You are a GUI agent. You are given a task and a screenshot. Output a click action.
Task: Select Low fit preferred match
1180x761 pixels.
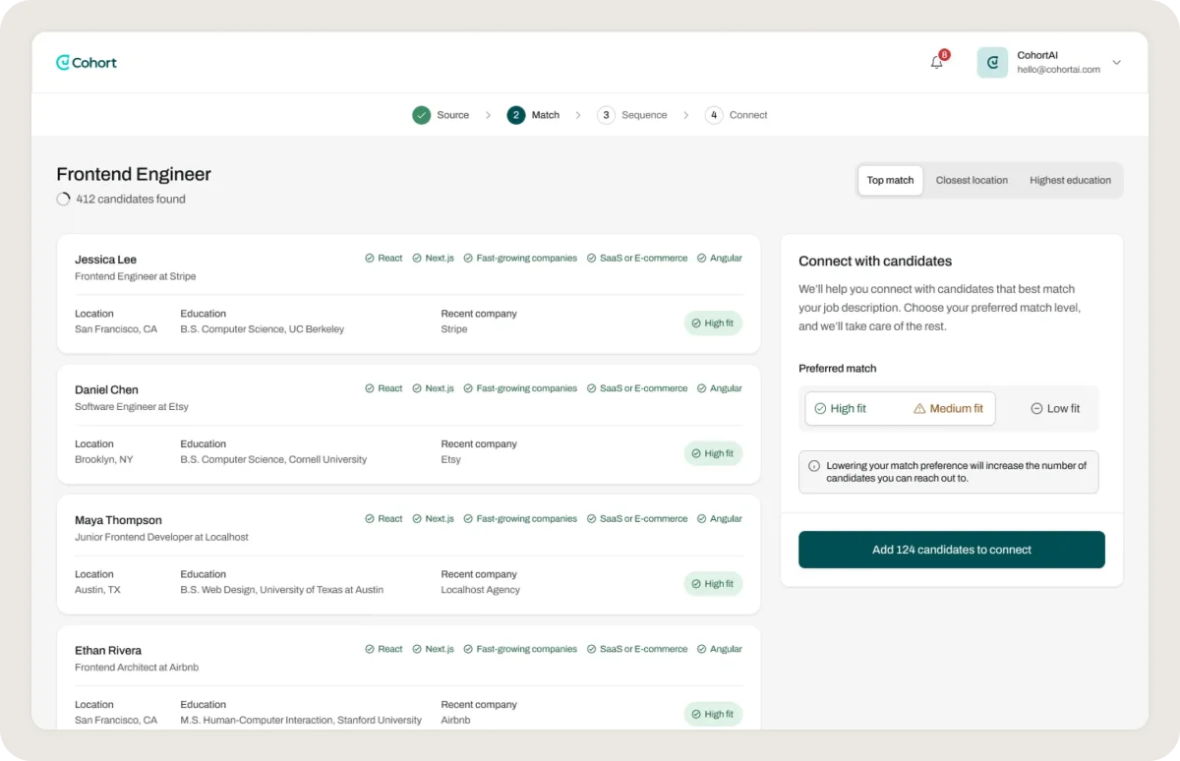tap(1055, 408)
